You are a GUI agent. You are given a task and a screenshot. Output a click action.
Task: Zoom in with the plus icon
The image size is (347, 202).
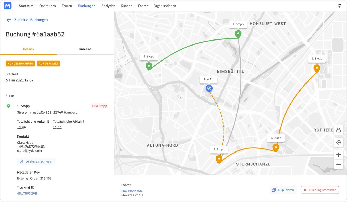click(x=339, y=155)
